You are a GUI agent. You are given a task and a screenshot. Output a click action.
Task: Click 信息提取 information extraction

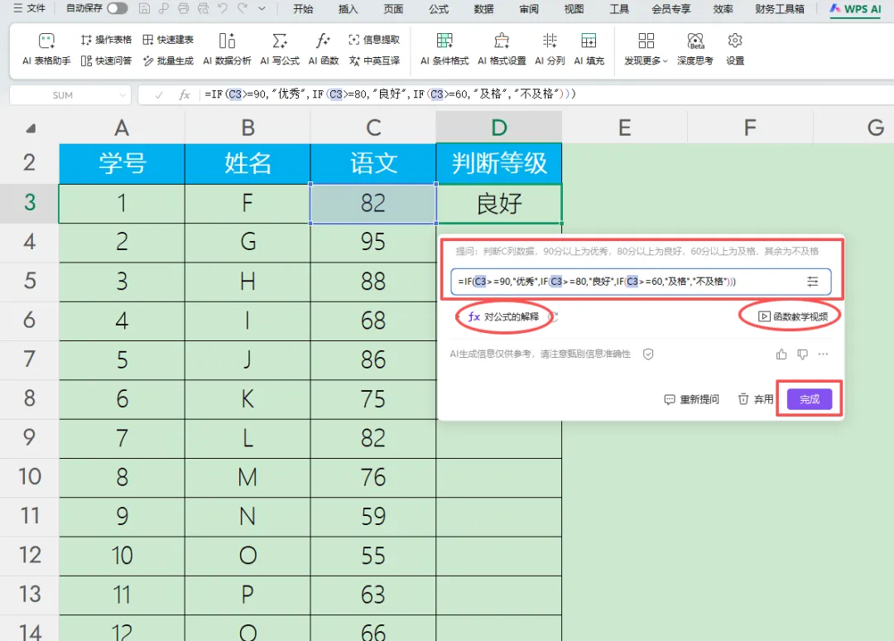tap(374, 40)
